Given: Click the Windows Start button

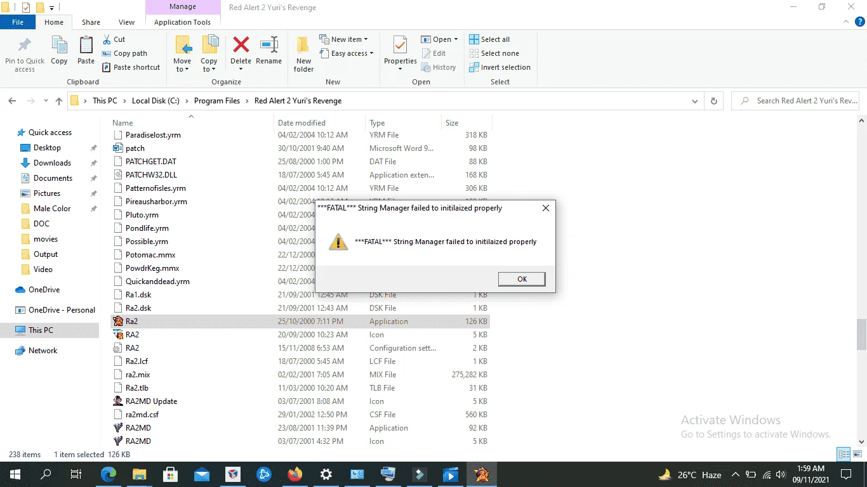Looking at the screenshot, I should 15,474.
